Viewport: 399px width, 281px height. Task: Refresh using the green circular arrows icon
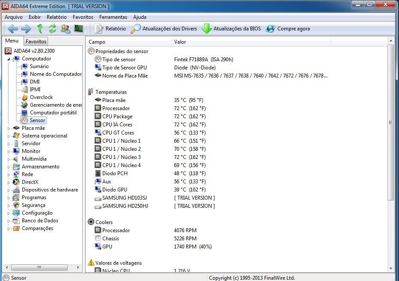tap(52, 29)
